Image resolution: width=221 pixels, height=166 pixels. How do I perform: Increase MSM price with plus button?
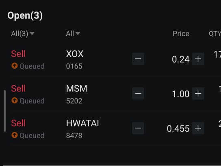point(198,93)
